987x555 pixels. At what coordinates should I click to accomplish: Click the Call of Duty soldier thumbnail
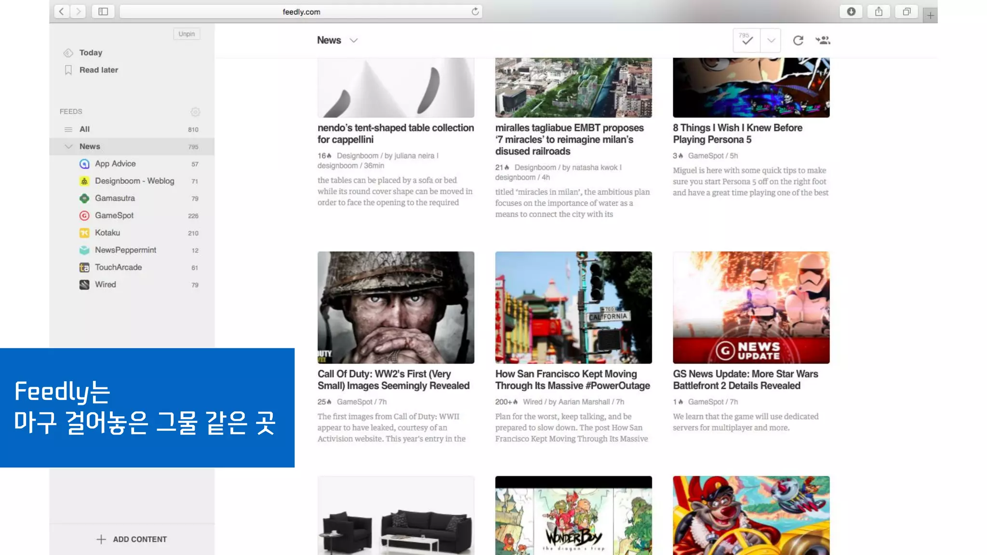click(x=396, y=307)
